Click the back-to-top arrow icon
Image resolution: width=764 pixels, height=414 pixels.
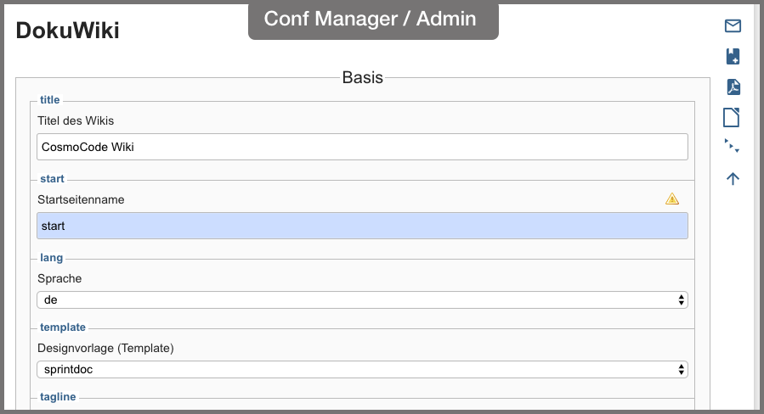pos(733,178)
